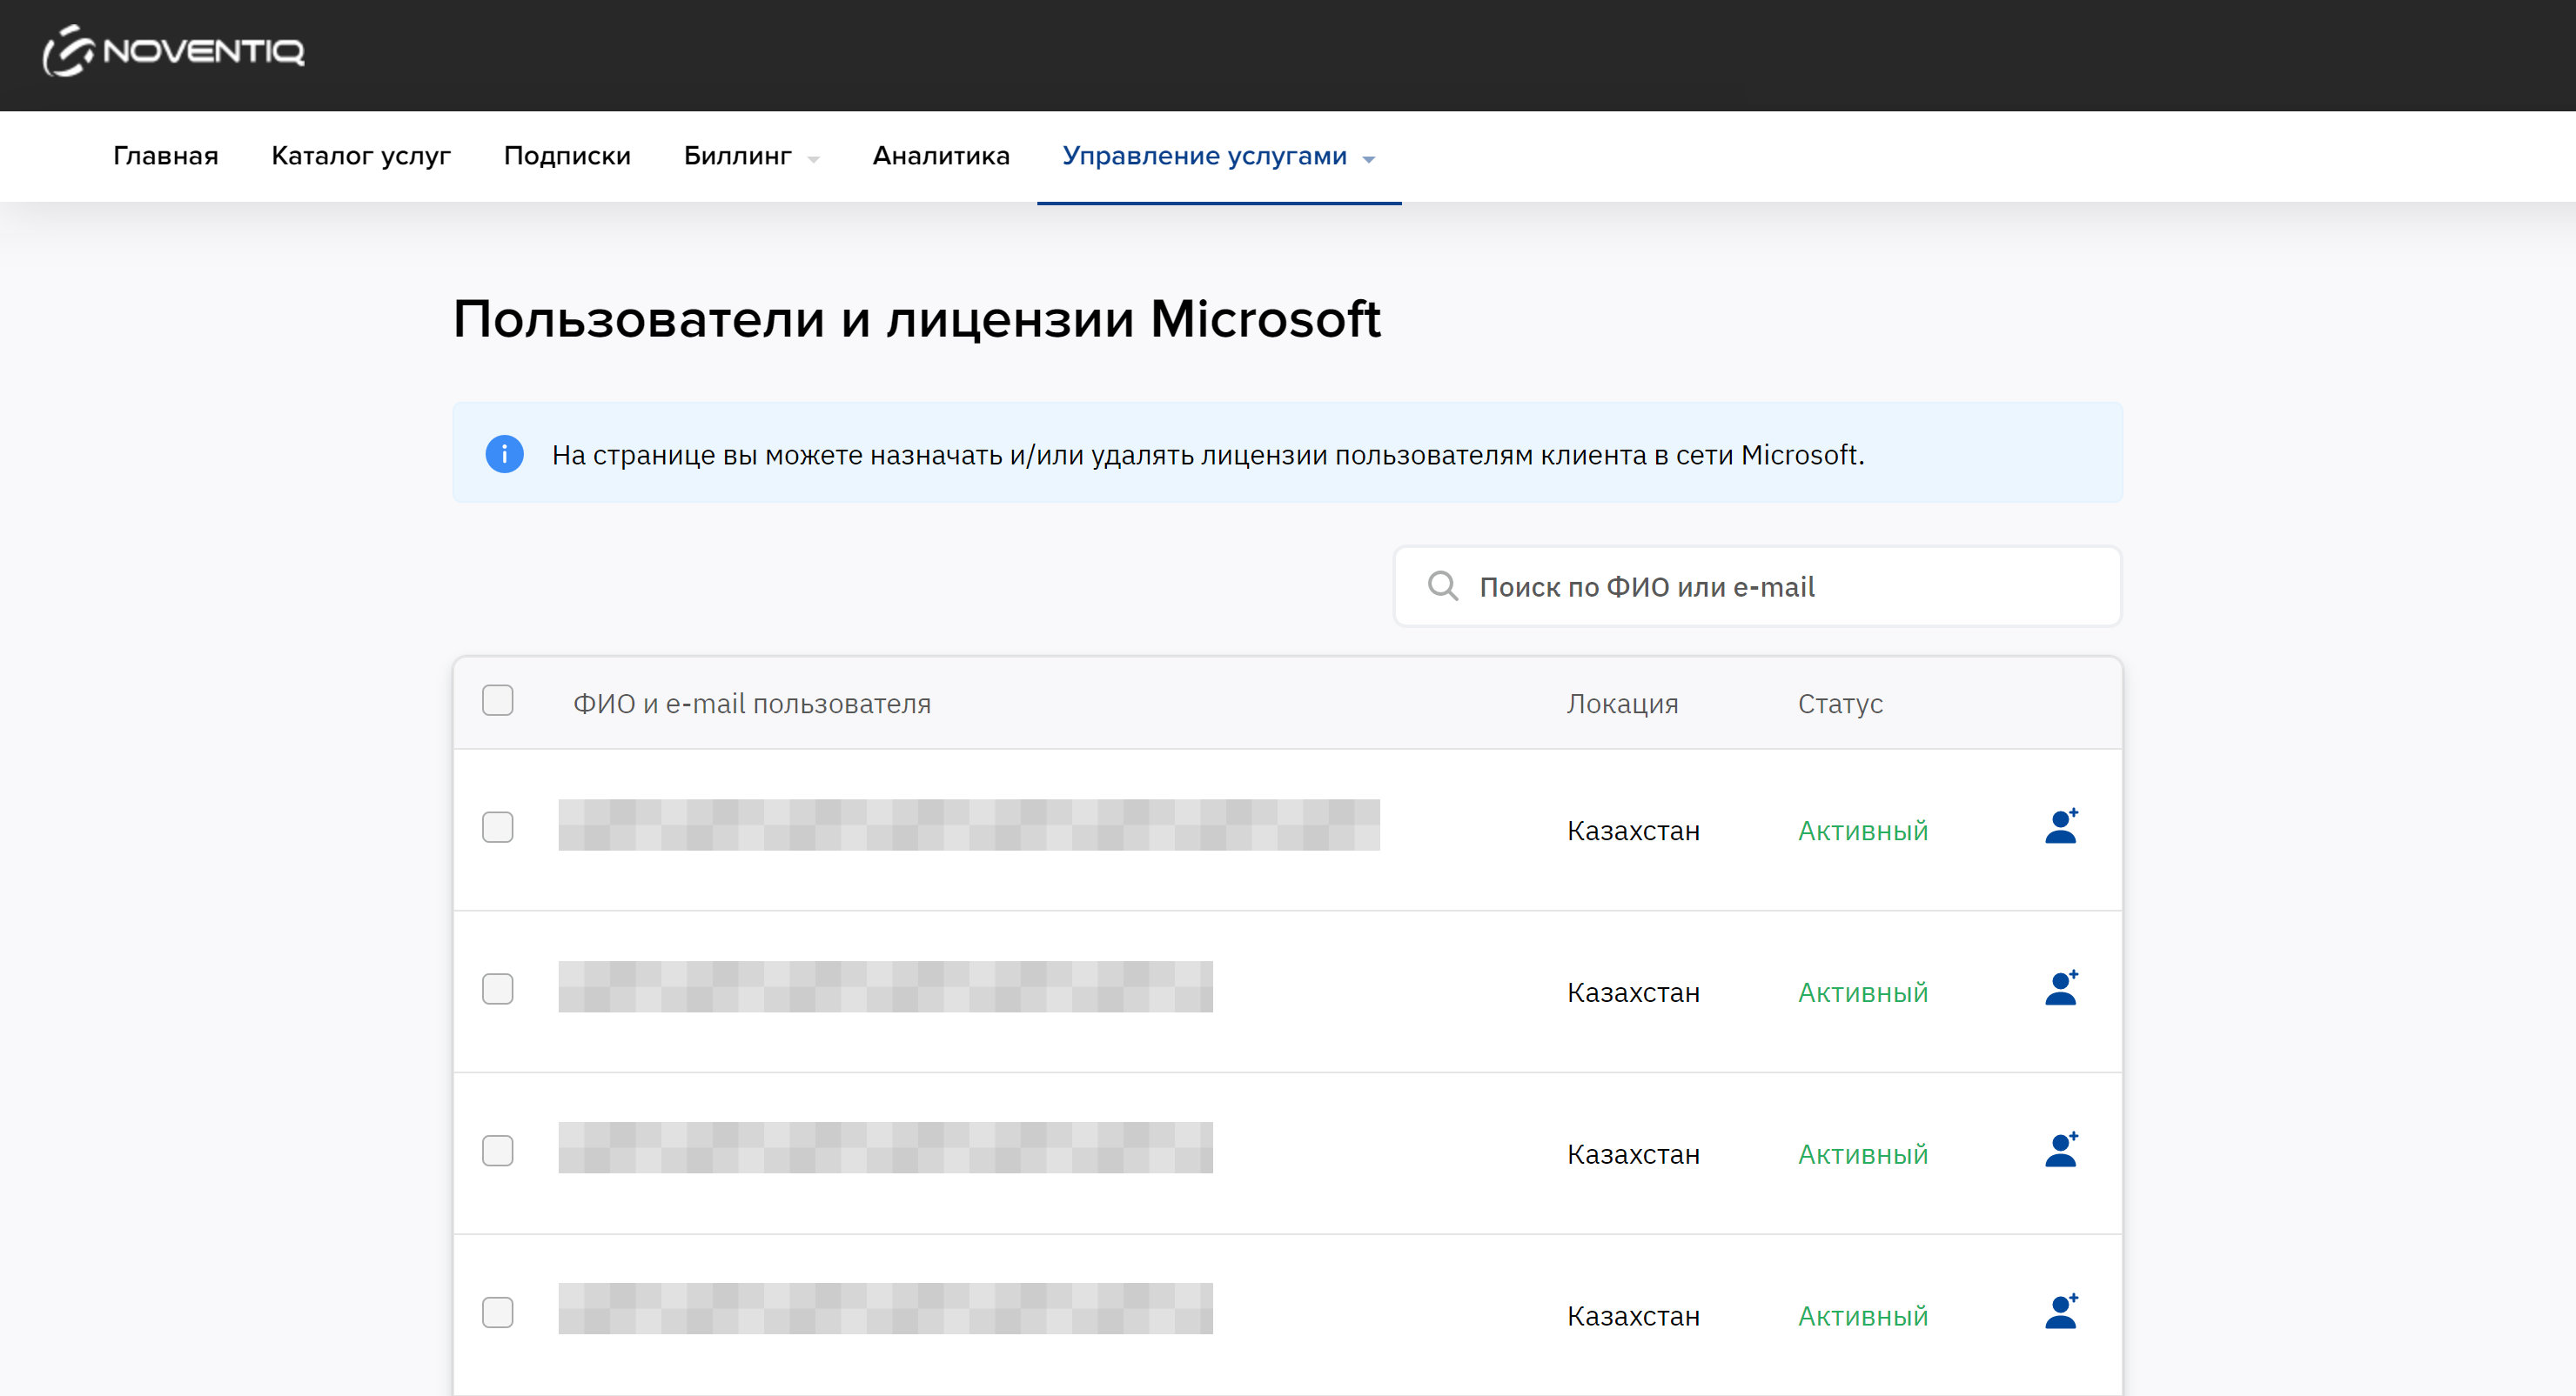The image size is (2576, 1396).
Task: Click the search magnifier icon
Action: [1442, 586]
